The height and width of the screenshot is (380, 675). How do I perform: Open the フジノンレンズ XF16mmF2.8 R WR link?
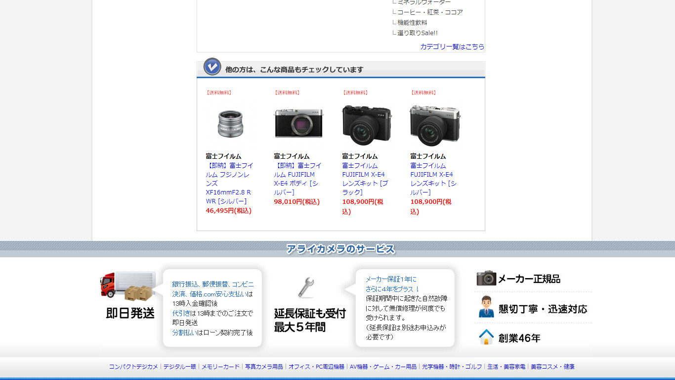pyautogui.click(x=229, y=183)
